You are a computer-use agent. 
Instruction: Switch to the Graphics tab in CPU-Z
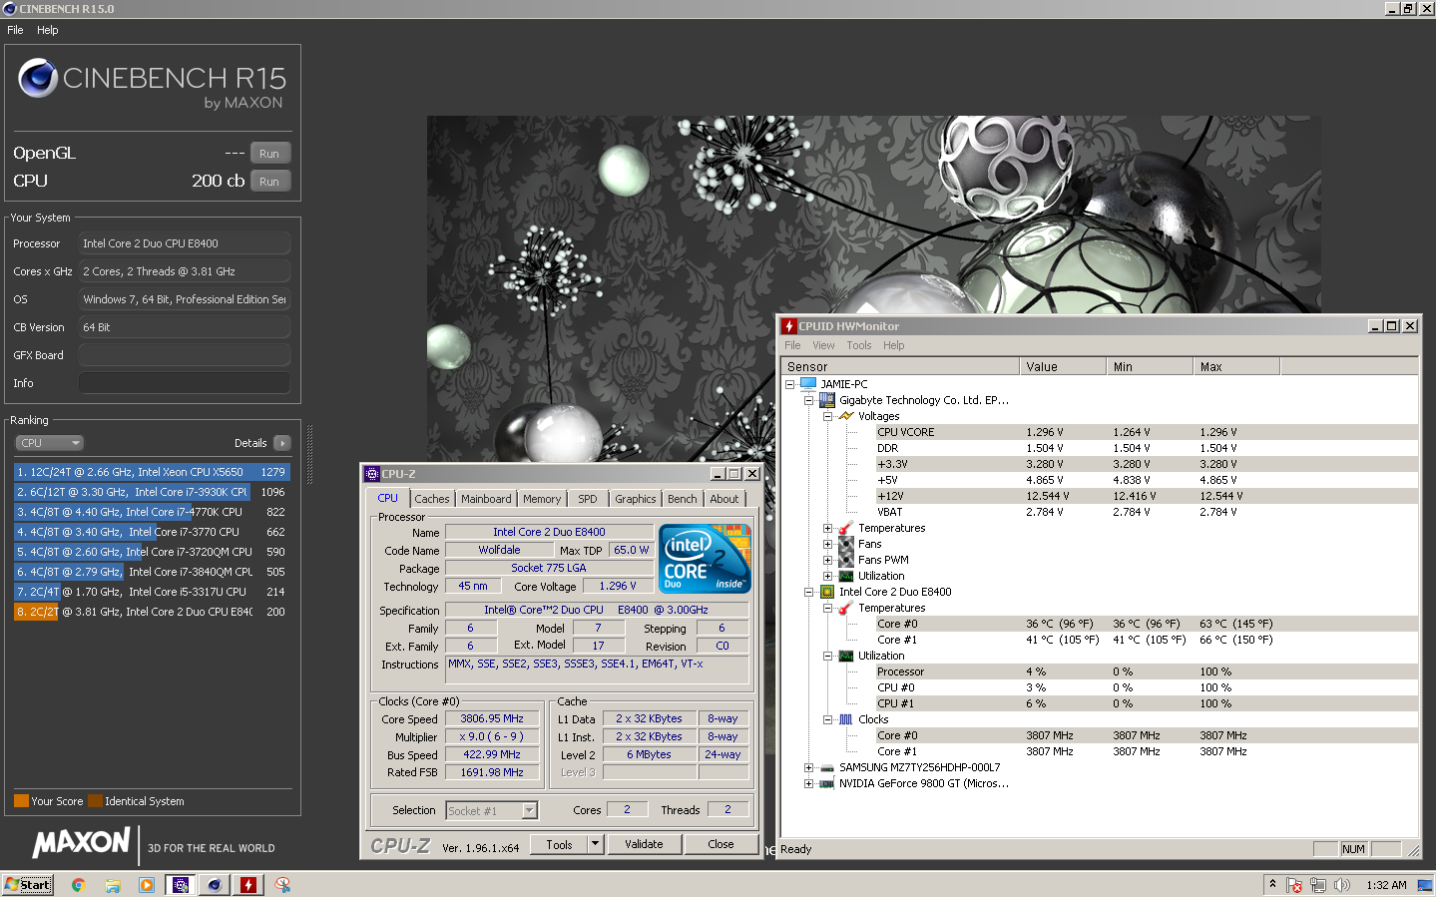(636, 499)
